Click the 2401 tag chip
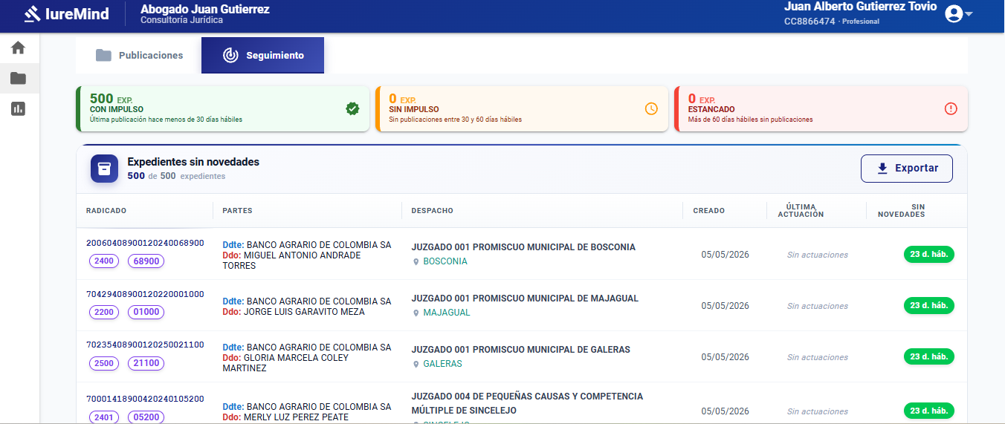1005x424 pixels. coord(104,417)
